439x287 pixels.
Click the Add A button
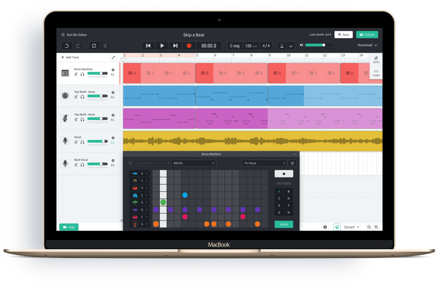click(284, 225)
